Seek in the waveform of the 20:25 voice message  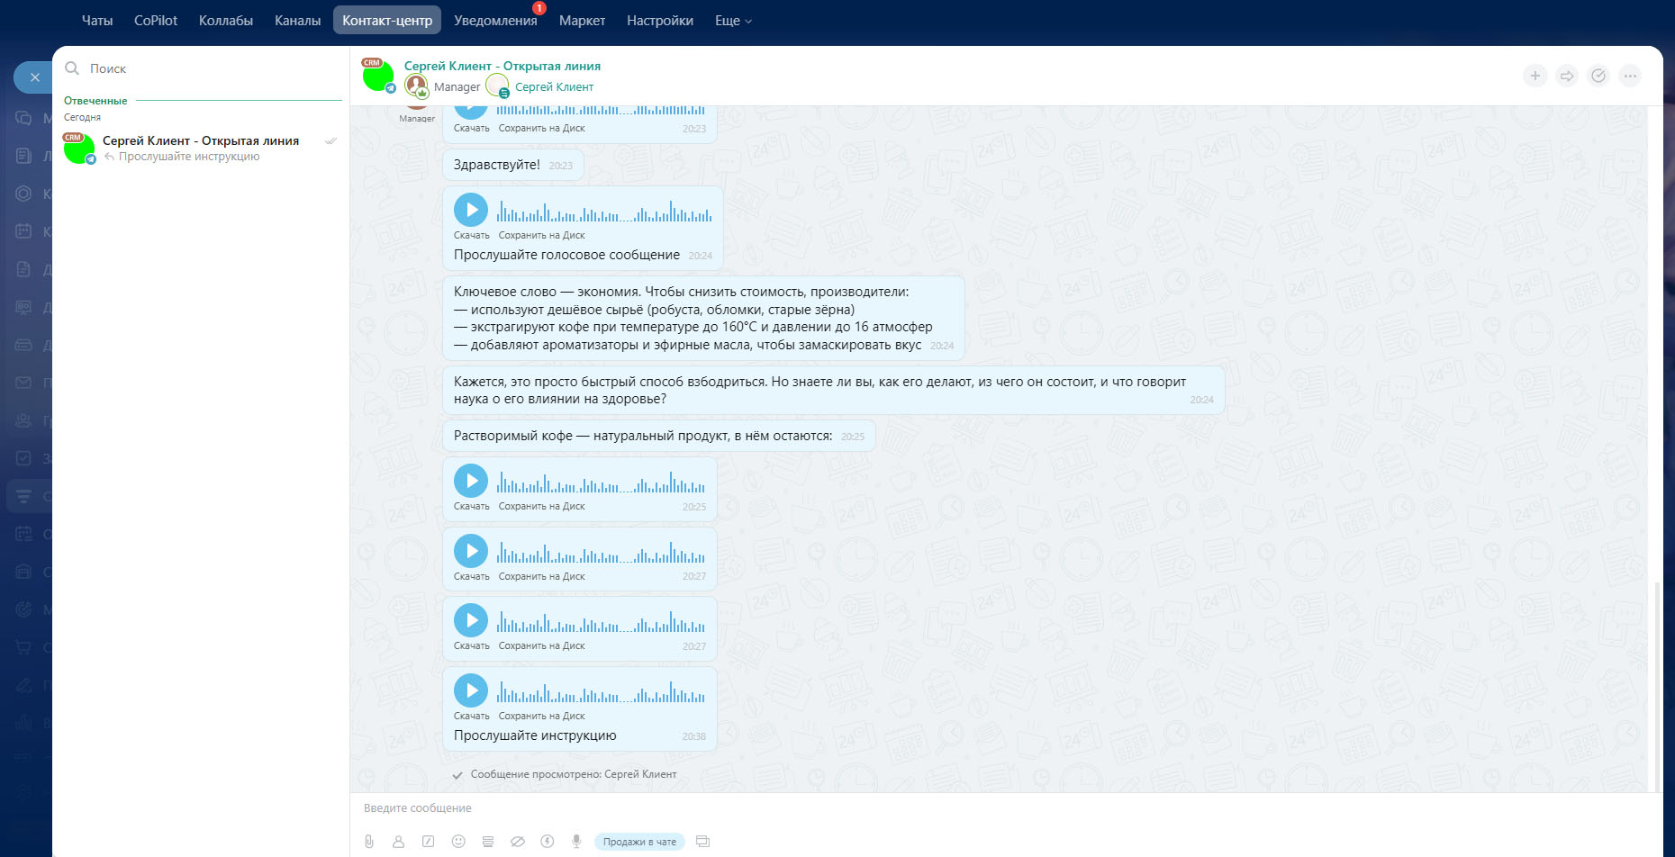point(602,481)
